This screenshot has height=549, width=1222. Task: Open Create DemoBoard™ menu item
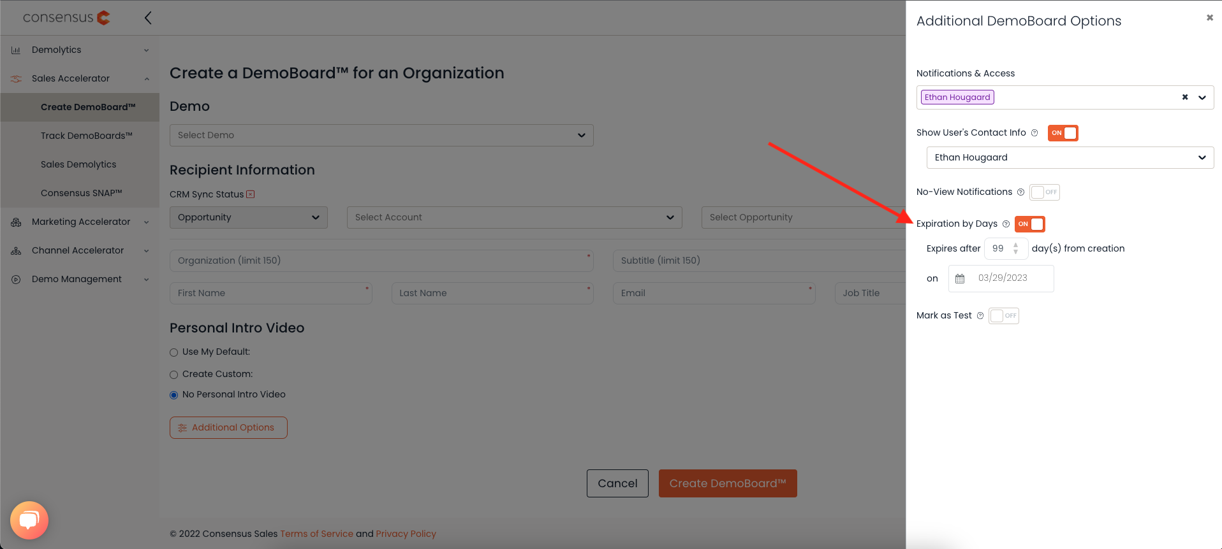click(x=80, y=107)
